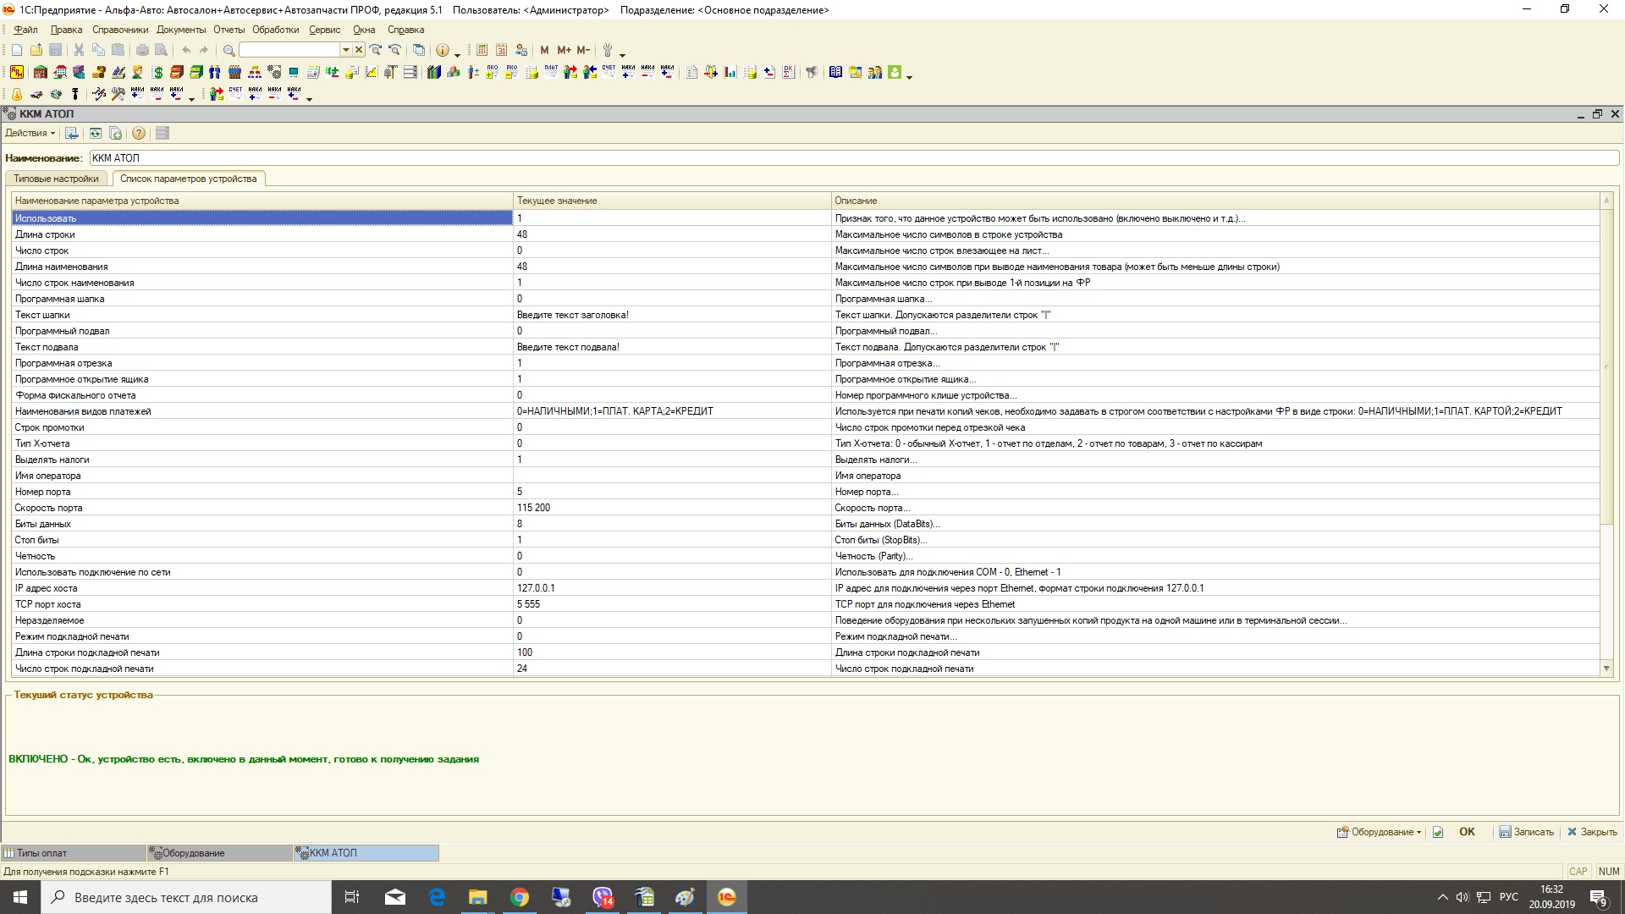Click the РКО cash expense order icon
This screenshot has width=1625, height=914.
pos(512,72)
